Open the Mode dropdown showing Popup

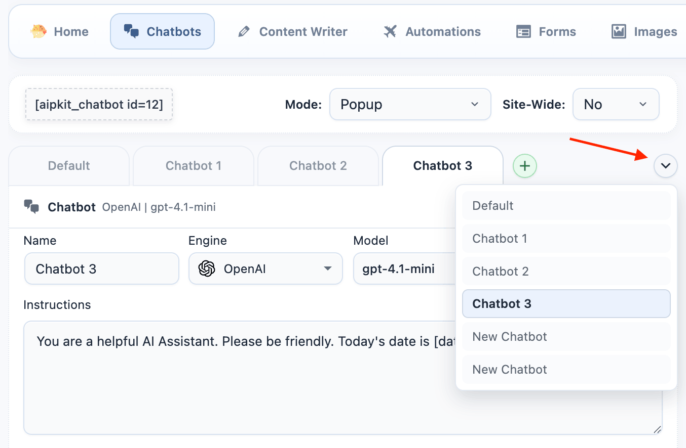[x=410, y=105]
